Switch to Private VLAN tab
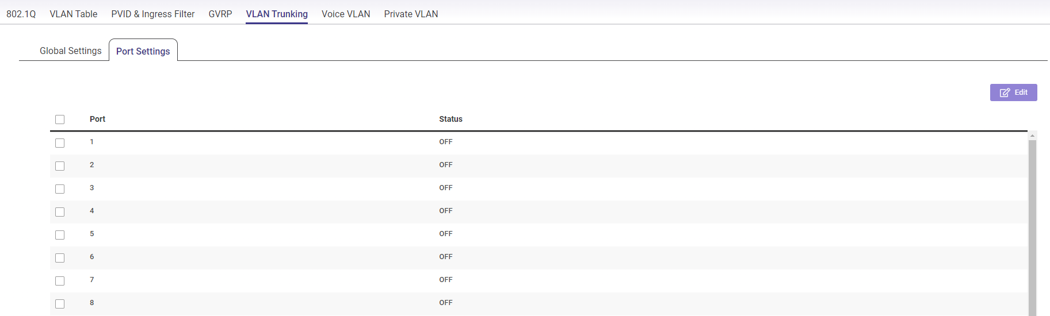Viewport: 1050px width, 316px height. [411, 14]
